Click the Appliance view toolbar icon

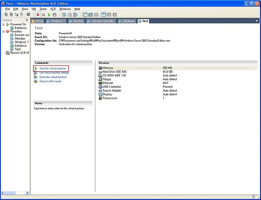(x=109, y=15)
